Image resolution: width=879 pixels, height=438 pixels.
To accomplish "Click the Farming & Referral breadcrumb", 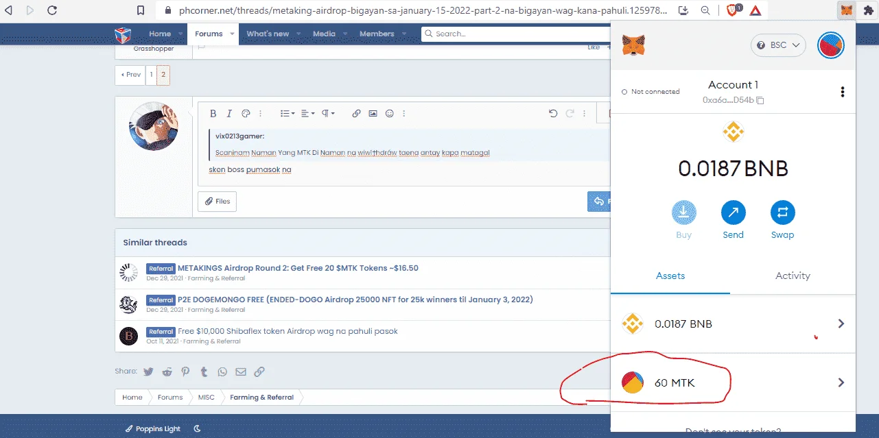I will 261,398.
